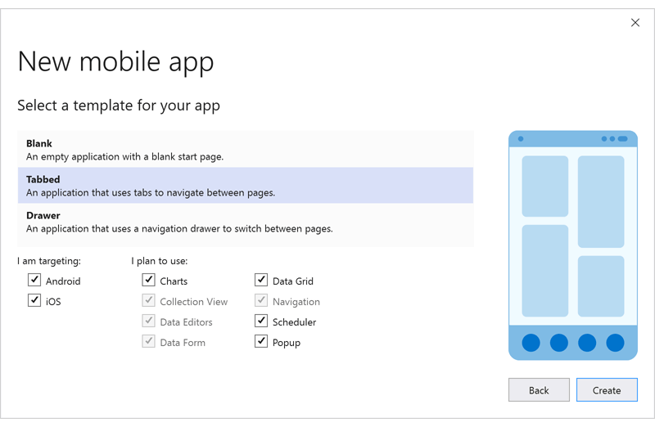Click the first tab dot in phone preview
655x427 pixels.
[531, 343]
